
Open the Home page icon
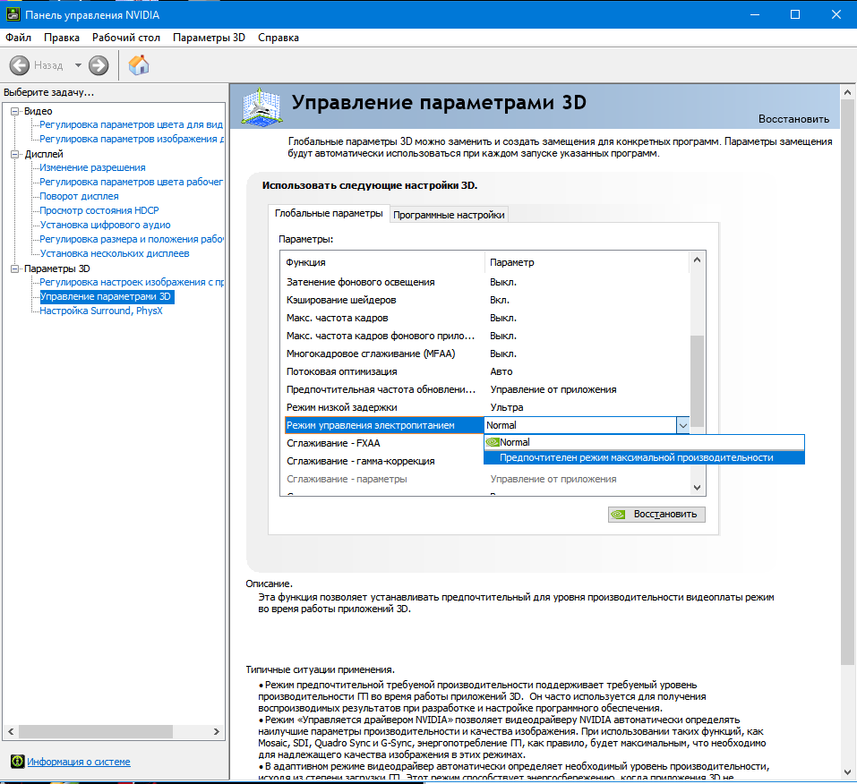(x=139, y=65)
